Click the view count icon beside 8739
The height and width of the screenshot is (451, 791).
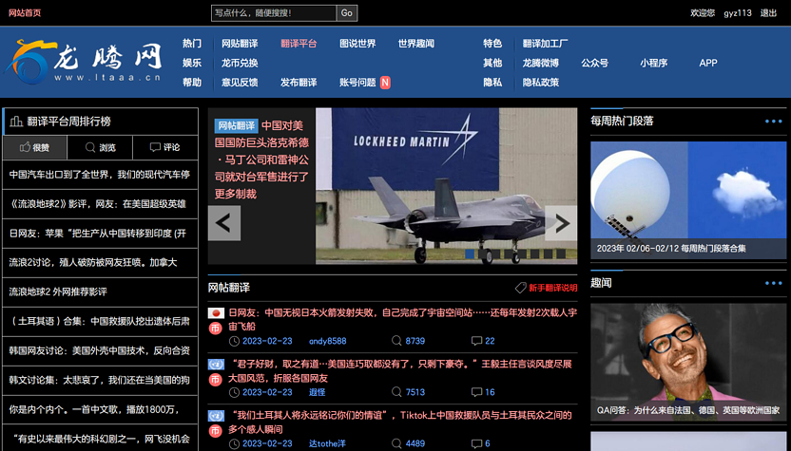[396, 341]
